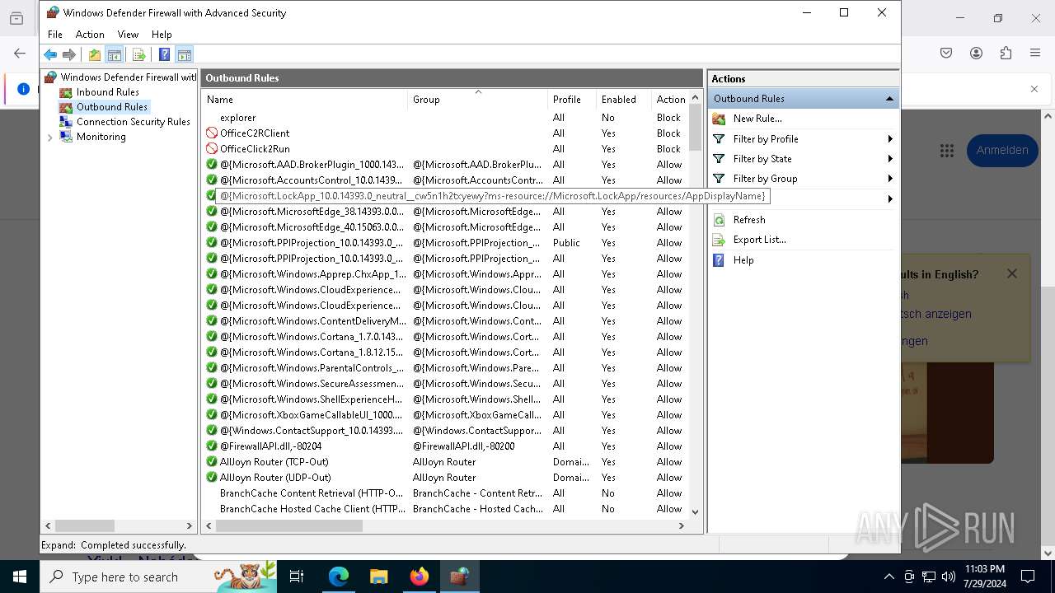This screenshot has height=593, width=1055.
Task: Select the explorer rule row
Action: pos(445,118)
